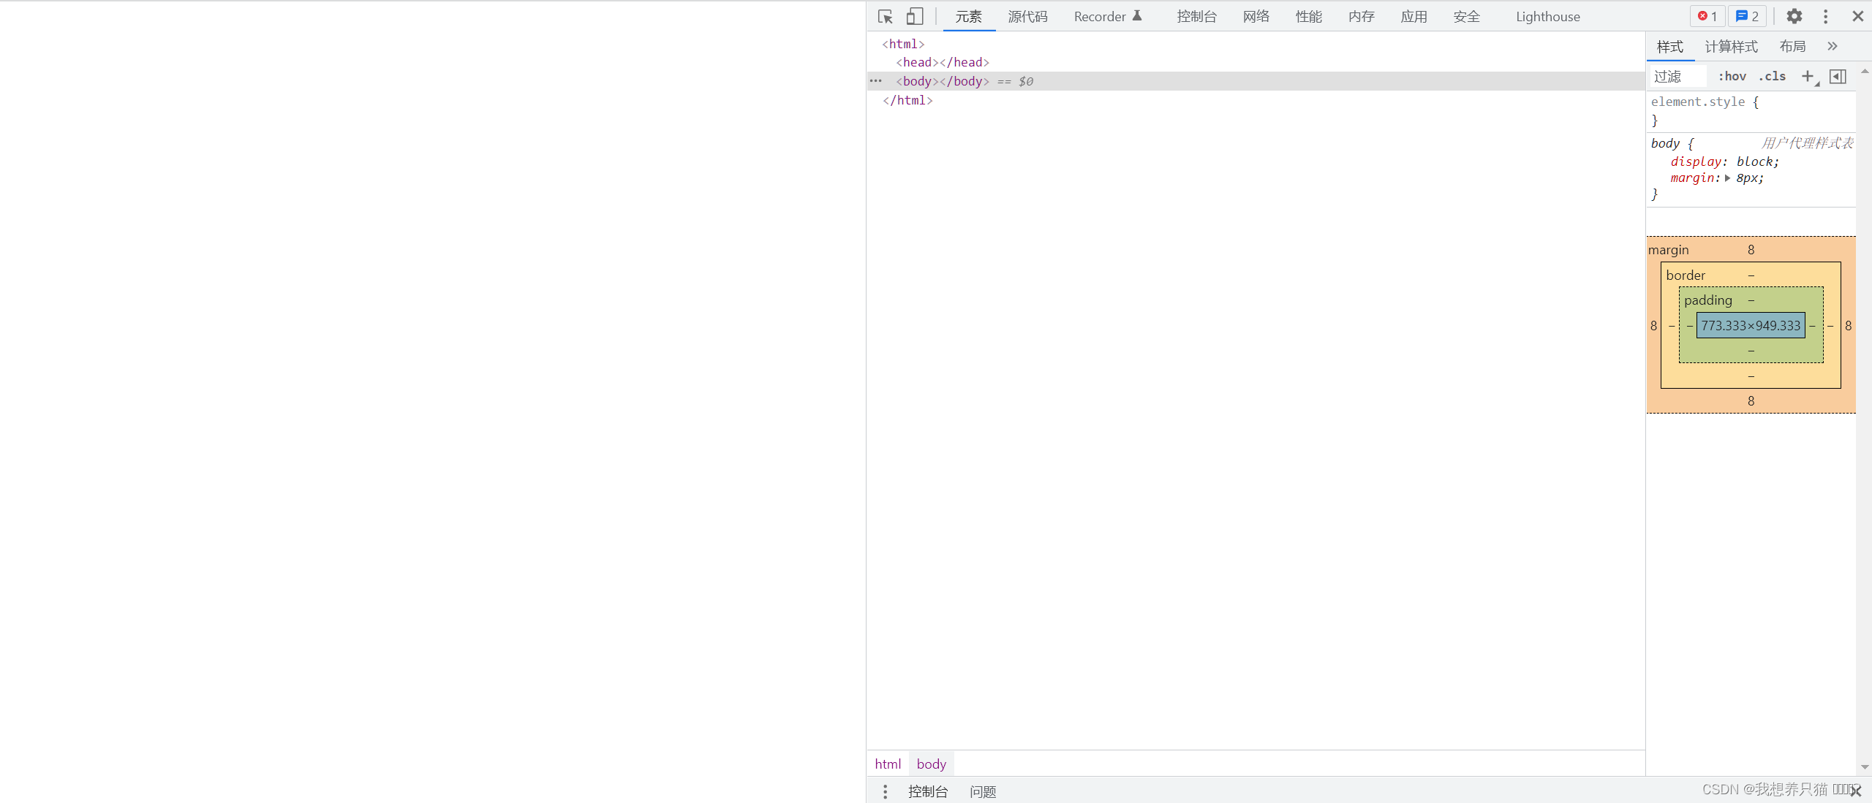Click the close DevTools sidebar icon
1872x803 pixels.
coord(1855,15)
